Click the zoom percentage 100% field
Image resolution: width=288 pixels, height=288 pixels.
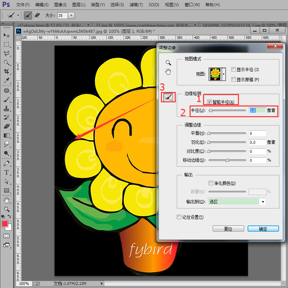(x=24, y=284)
